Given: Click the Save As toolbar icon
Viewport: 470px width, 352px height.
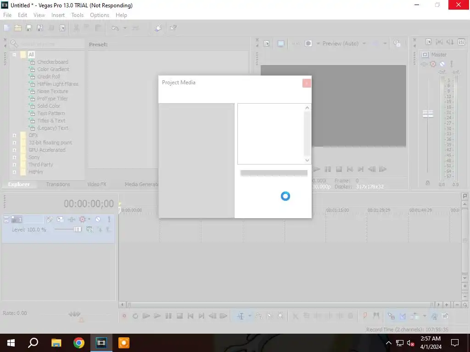Looking at the screenshot, I should [x=40, y=28].
